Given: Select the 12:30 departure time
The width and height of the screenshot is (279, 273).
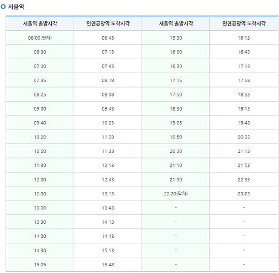Looking at the screenshot, I should coord(40,194).
